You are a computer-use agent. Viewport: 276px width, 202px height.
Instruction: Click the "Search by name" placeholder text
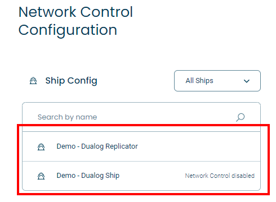click(67, 117)
